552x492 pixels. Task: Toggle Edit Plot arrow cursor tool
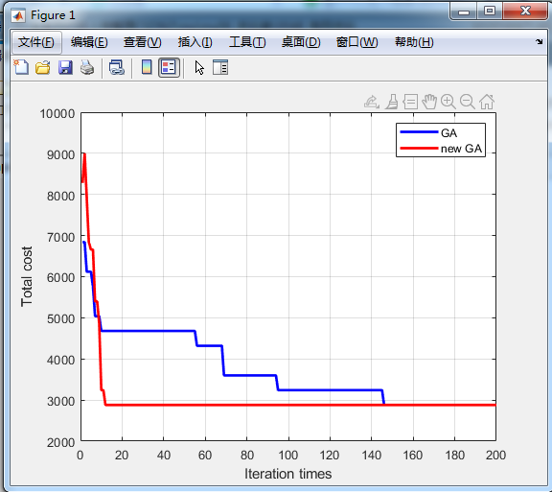click(199, 68)
